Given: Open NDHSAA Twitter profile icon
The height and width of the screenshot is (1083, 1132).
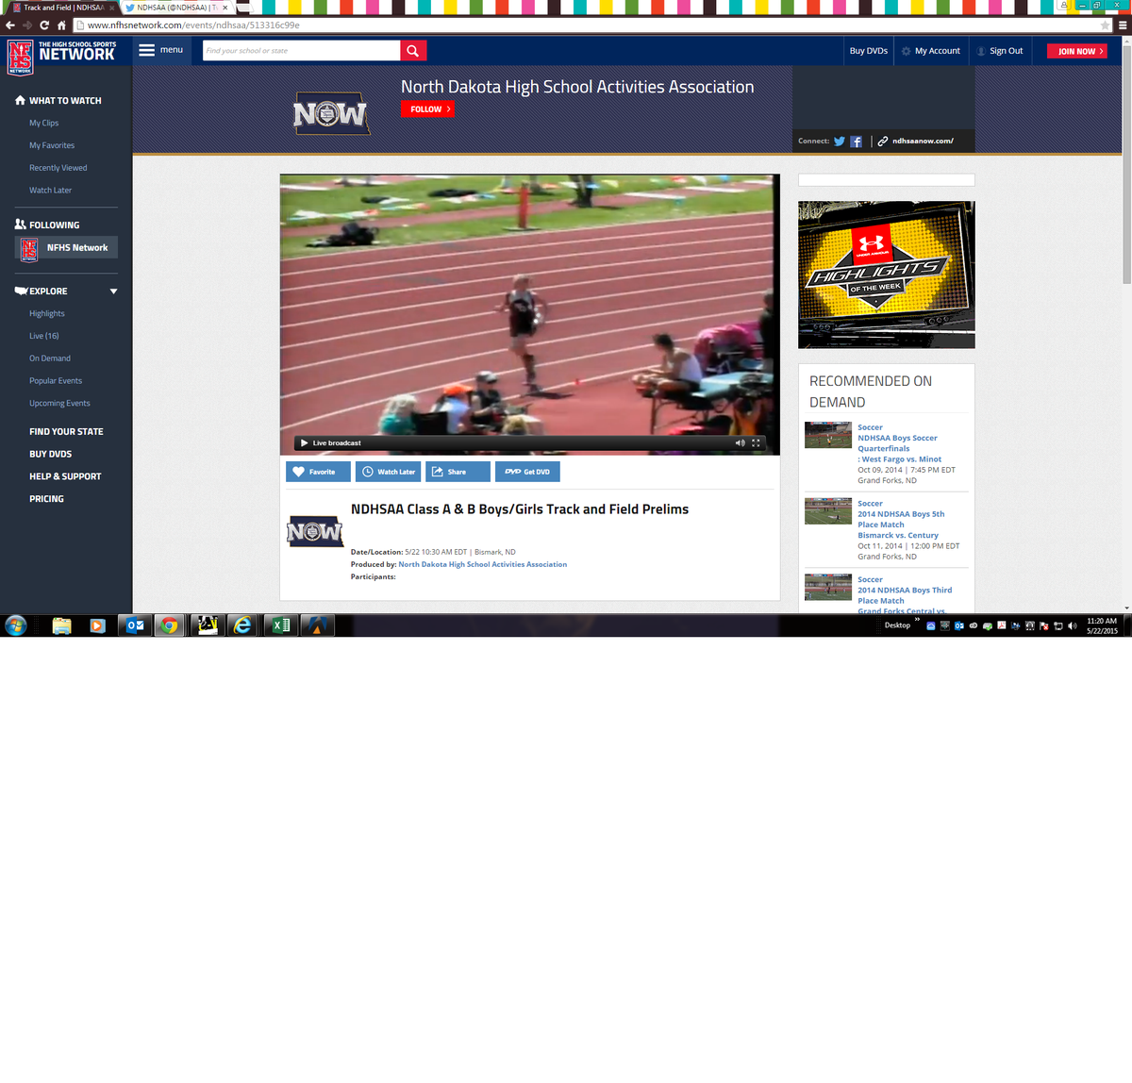Looking at the screenshot, I should (839, 142).
